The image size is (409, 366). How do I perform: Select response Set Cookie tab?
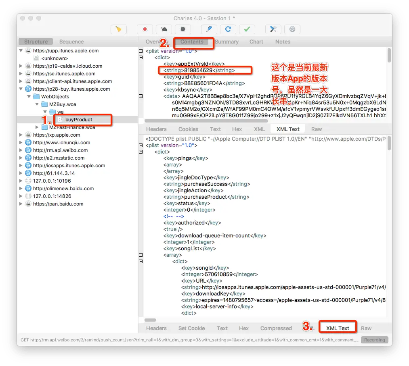pos(191,328)
